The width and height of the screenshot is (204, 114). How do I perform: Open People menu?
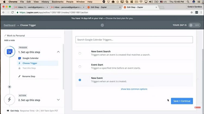pos(70,2)
